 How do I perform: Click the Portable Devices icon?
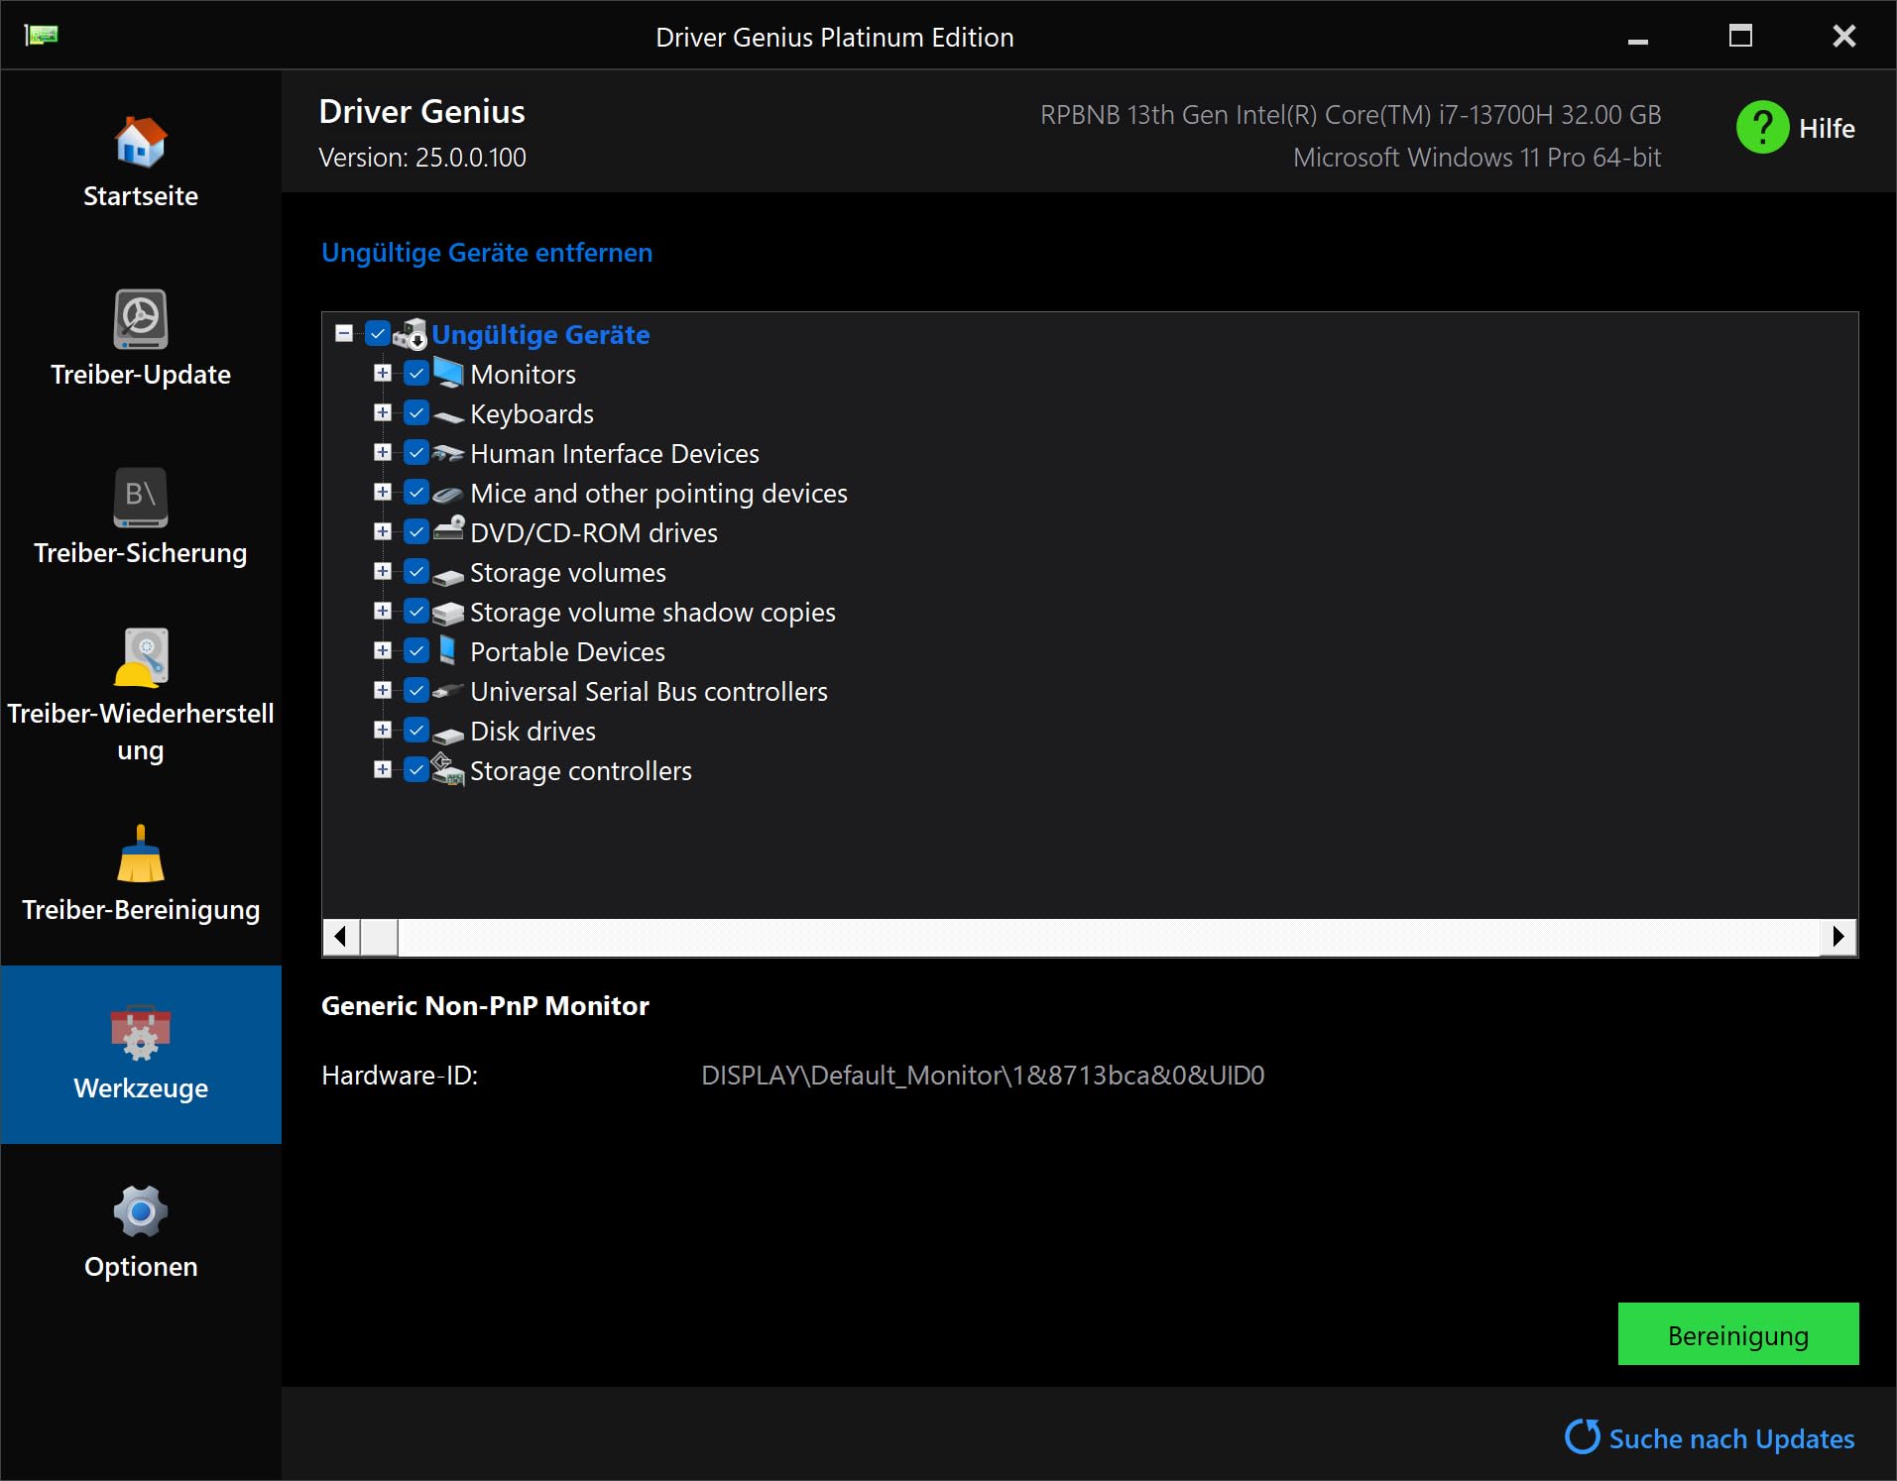tap(447, 650)
